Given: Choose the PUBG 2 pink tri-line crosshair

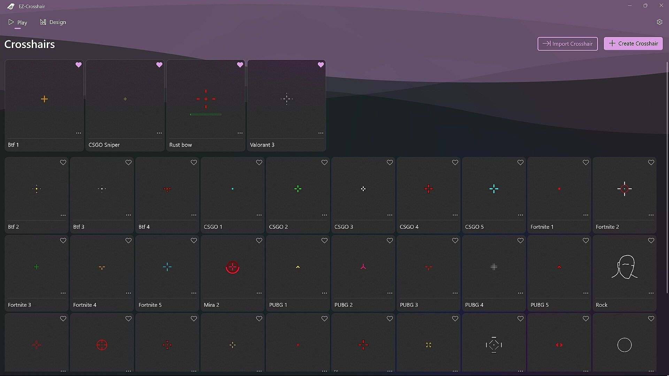Looking at the screenshot, I should (x=363, y=267).
